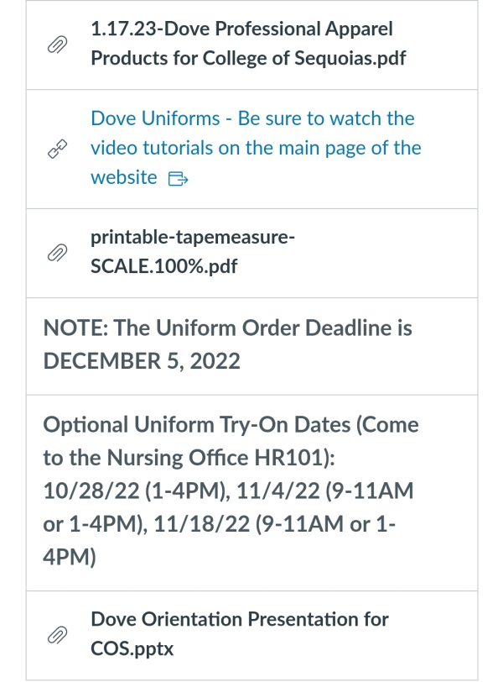The height and width of the screenshot is (682, 503).
Task: Click chain link icon beside Dove Uniforms
Action: coord(57,149)
